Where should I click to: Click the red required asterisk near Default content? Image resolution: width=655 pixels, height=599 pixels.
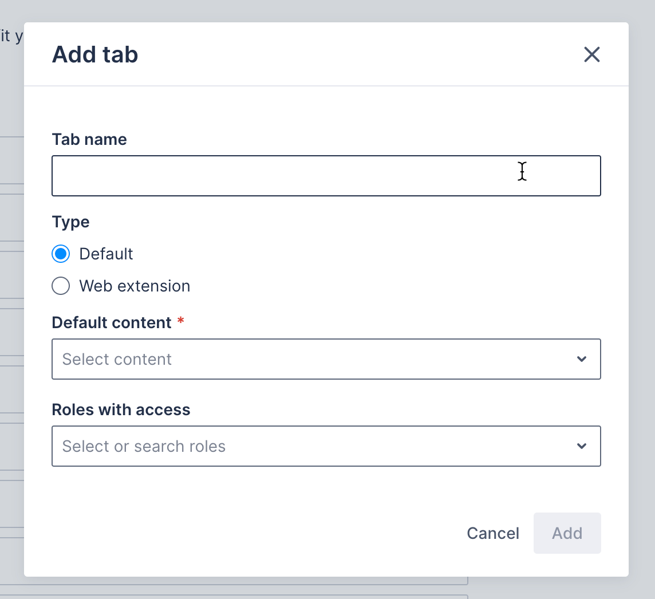(x=180, y=322)
